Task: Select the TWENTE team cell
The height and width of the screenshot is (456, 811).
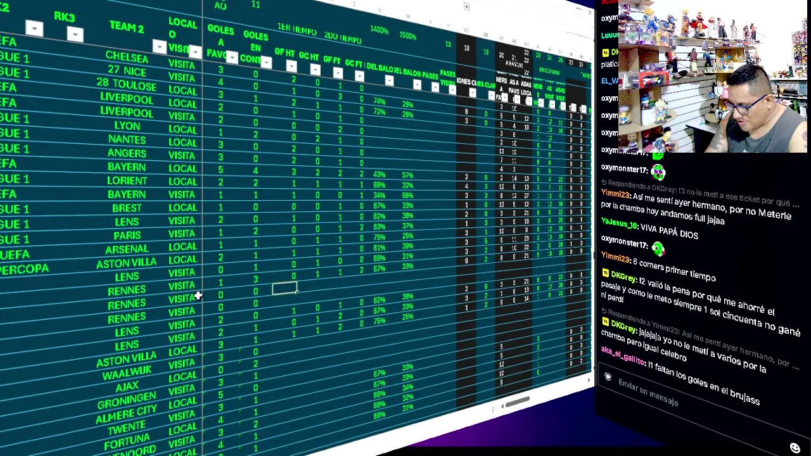Action: 127,429
